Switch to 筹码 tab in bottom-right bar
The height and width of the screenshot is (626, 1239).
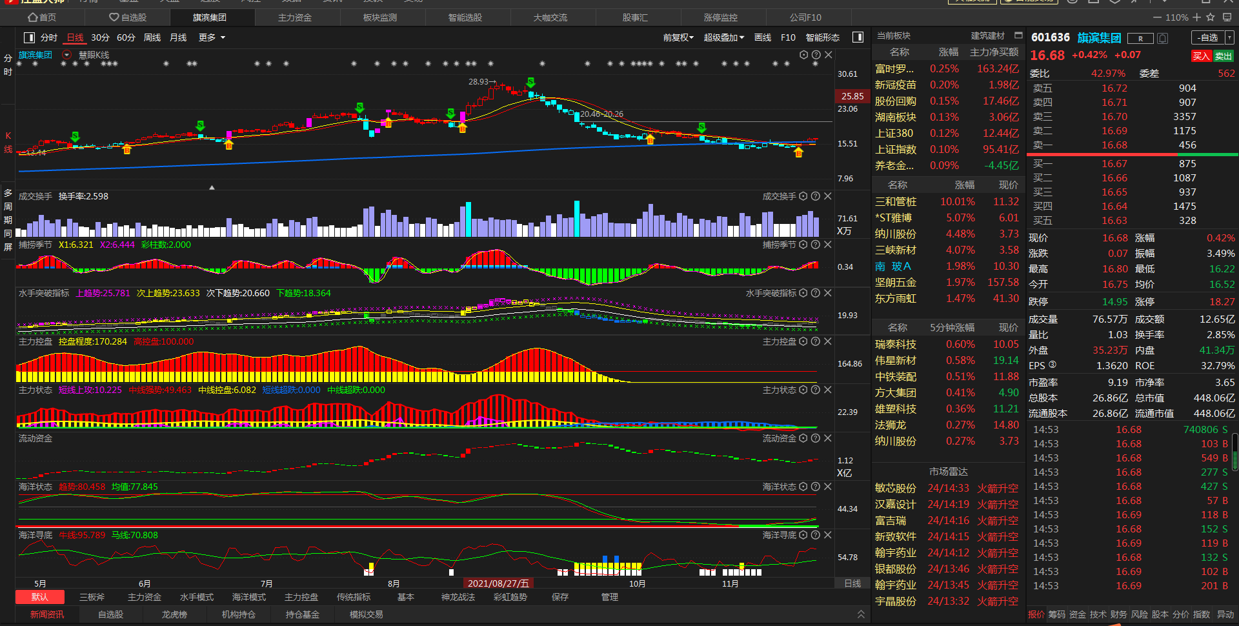click(x=1057, y=614)
